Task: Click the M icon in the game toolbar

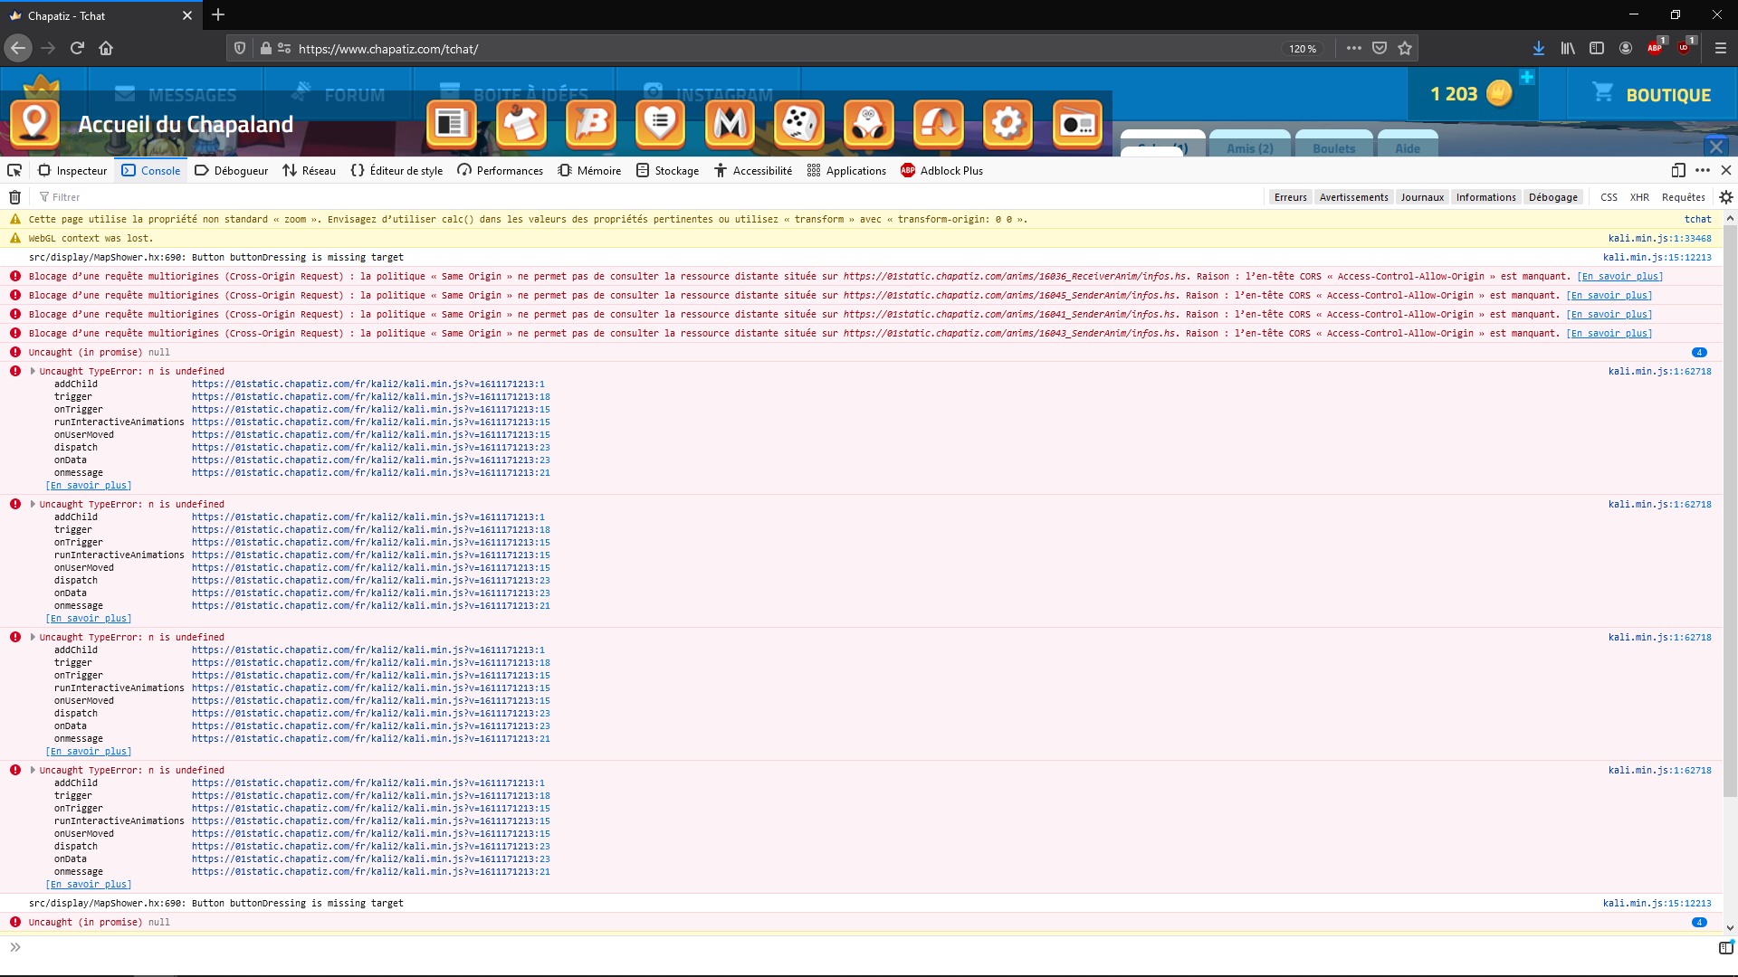Action: pyautogui.click(x=730, y=123)
